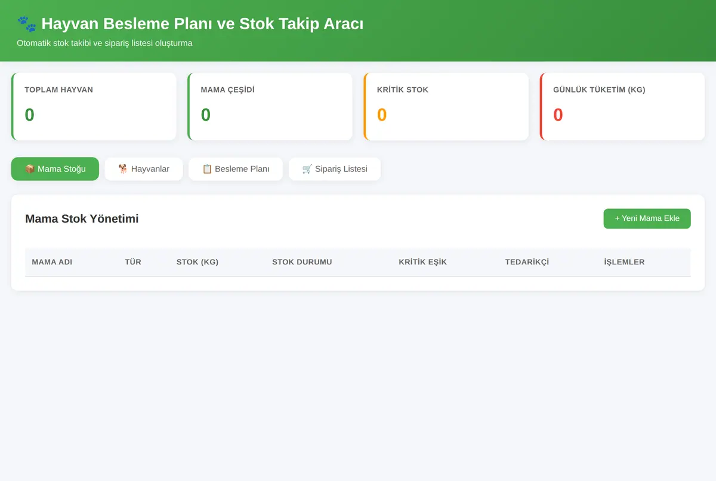Screen dimensions: 716x481
Task: Click the Kritik Eşik column header
Action: click(x=423, y=262)
